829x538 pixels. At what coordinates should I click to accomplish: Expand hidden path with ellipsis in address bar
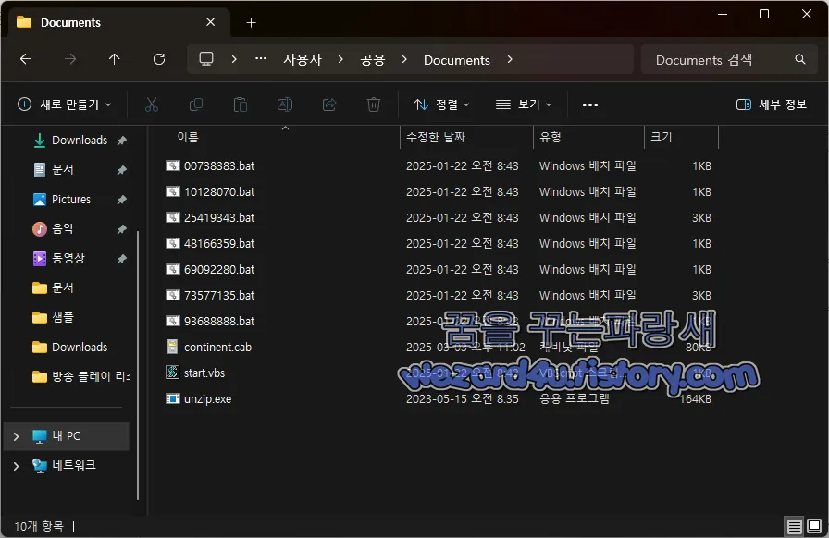261,59
